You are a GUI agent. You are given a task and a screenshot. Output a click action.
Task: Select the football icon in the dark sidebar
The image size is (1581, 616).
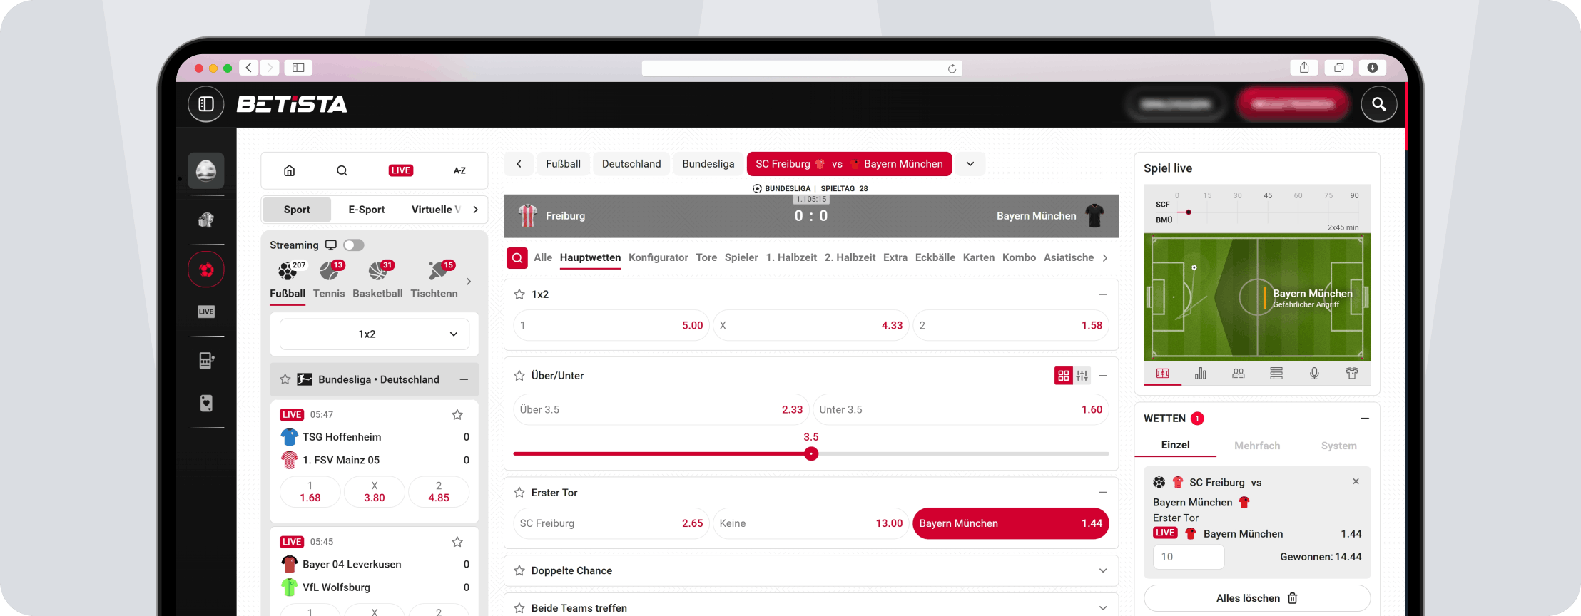coord(206,269)
